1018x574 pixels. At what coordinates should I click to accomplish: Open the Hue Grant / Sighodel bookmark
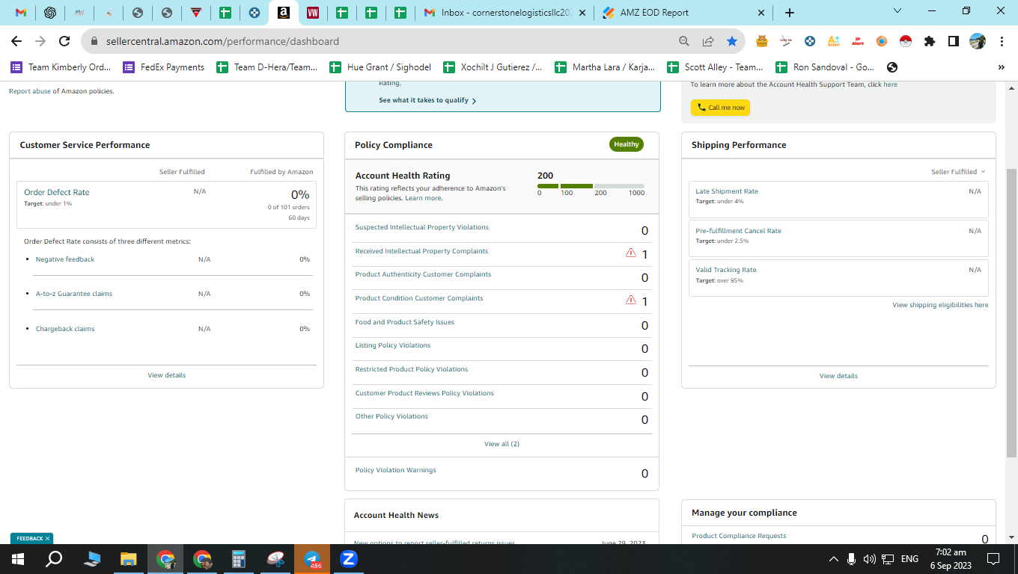(x=381, y=67)
